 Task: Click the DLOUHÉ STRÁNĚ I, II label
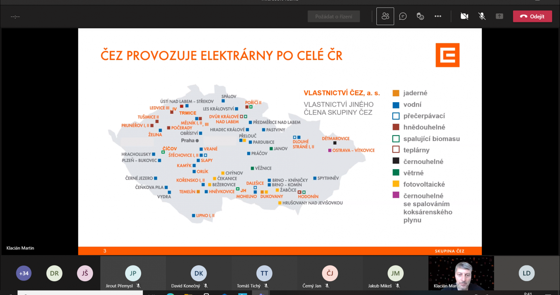pos(303,144)
